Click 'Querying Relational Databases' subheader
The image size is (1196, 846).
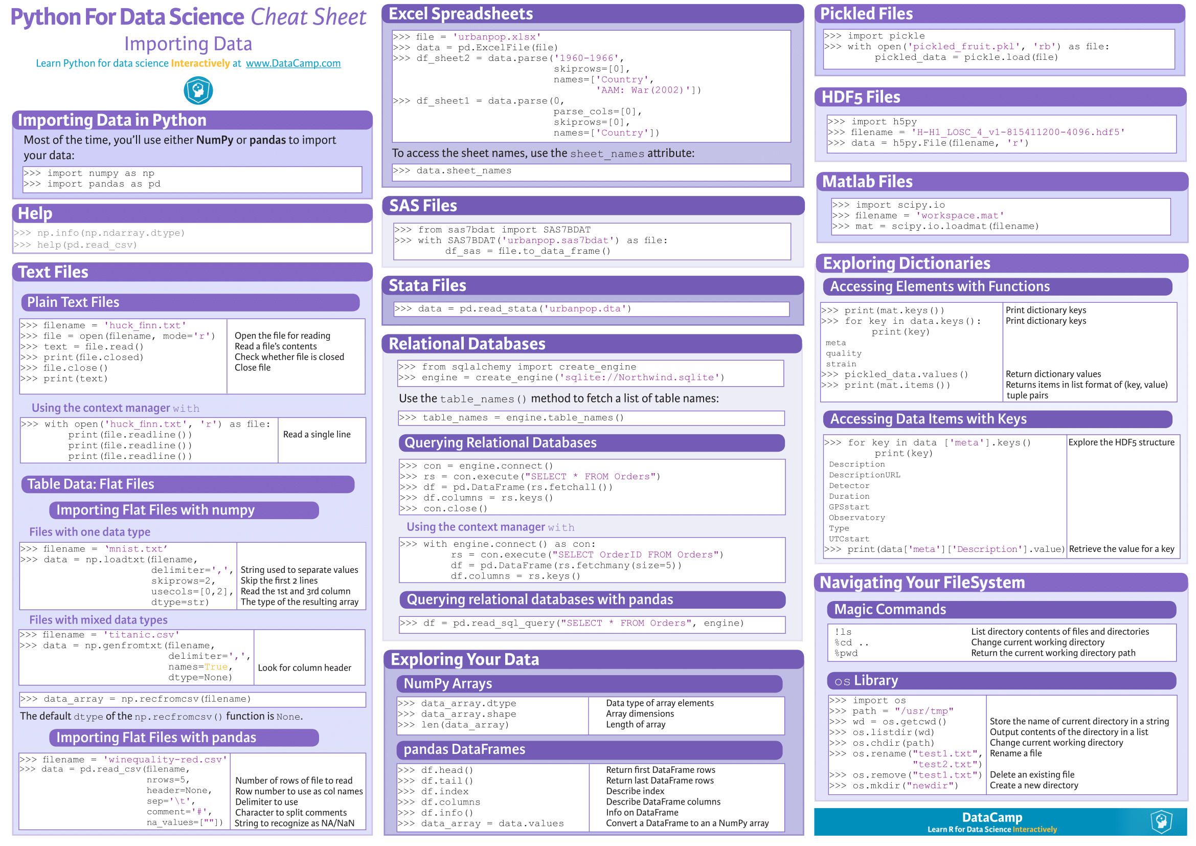click(592, 443)
